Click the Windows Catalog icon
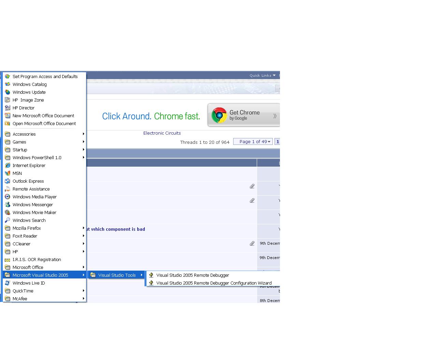This screenshot has width=437, height=349. tap(8, 84)
